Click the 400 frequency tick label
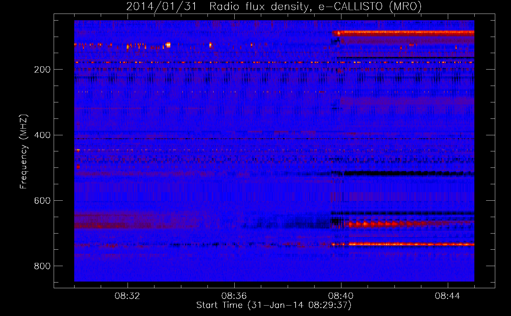Viewport: 511px width, 316px height. (42, 135)
